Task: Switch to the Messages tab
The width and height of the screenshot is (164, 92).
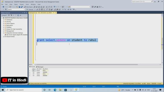Action: [40, 67]
